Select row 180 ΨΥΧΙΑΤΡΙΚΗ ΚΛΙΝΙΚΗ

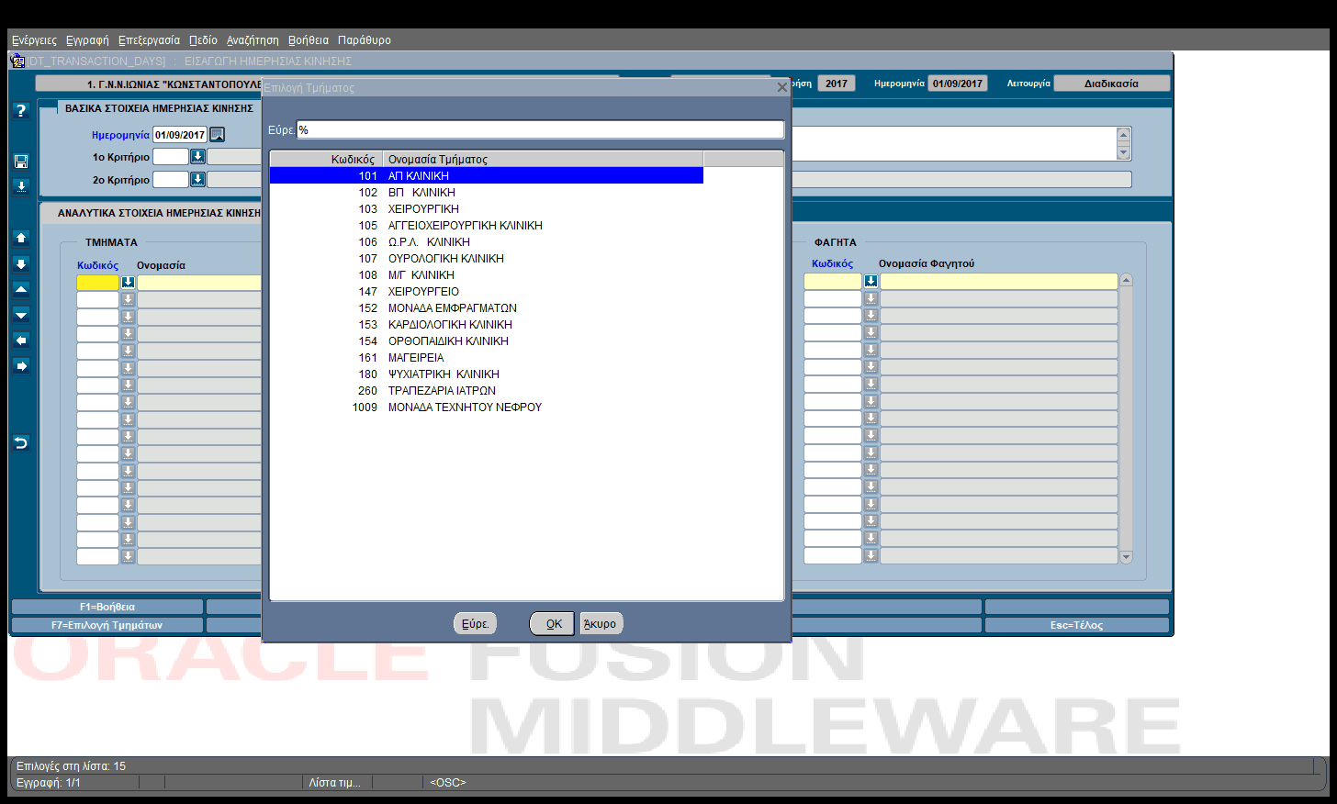coord(487,374)
